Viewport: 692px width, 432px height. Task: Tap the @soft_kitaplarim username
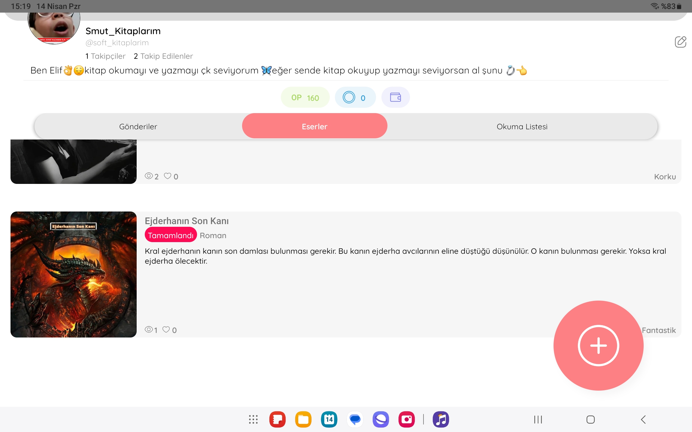[117, 43]
